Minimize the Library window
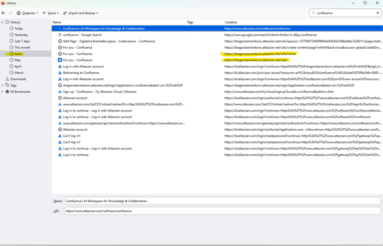Viewport: 383px width, 246px height. point(353,3)
